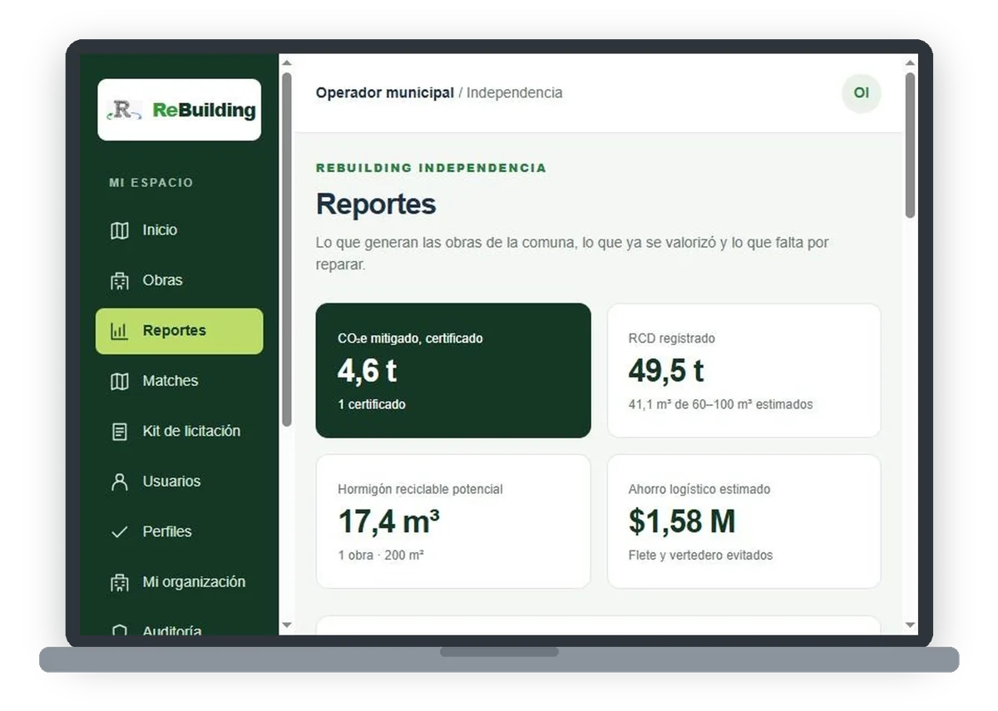Navigate to Usuarios

click(179, 481)
